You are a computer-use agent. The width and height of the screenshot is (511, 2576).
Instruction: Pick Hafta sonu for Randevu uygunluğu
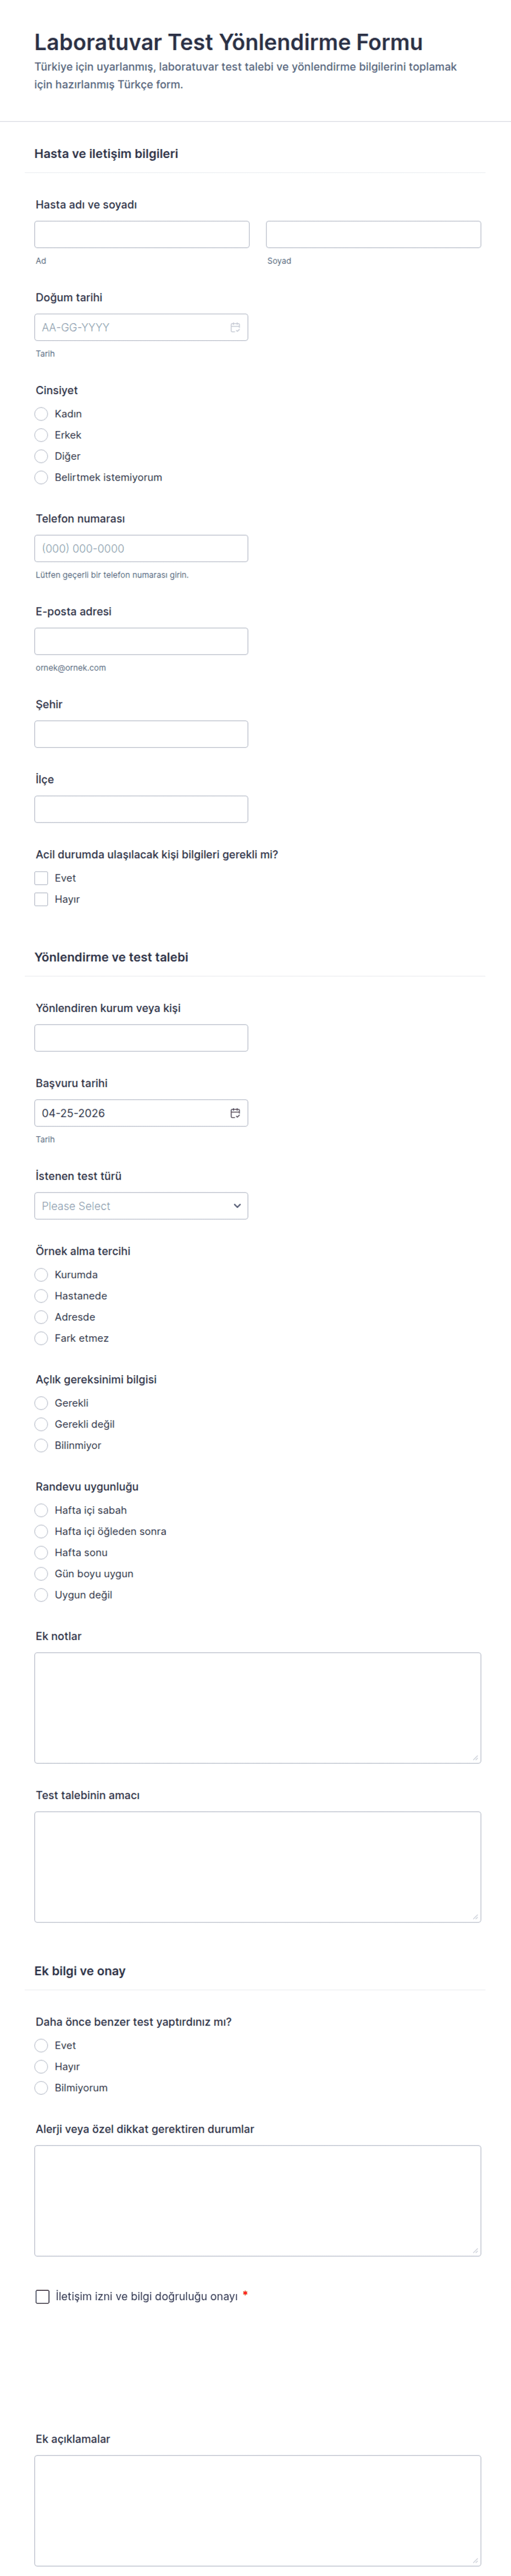tap(41, 1552)
